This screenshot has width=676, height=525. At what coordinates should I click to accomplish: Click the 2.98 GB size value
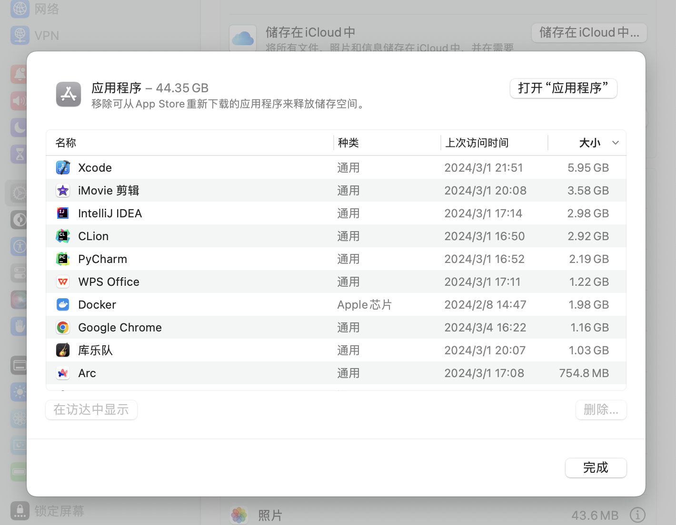tap(588, 214)
